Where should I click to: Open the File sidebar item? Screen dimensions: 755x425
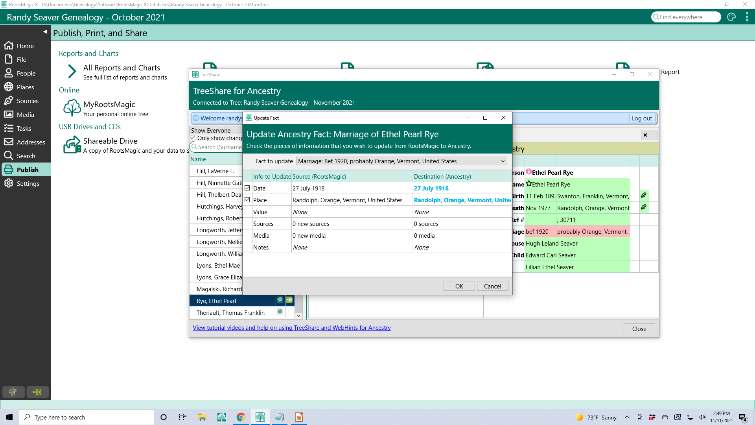pyautogui.click(x=25, y=59)
